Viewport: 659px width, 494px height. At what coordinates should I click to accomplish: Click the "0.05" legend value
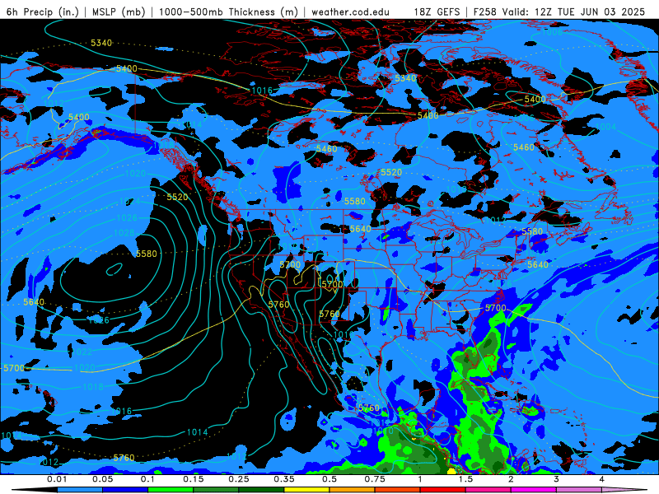coord(102,479)
